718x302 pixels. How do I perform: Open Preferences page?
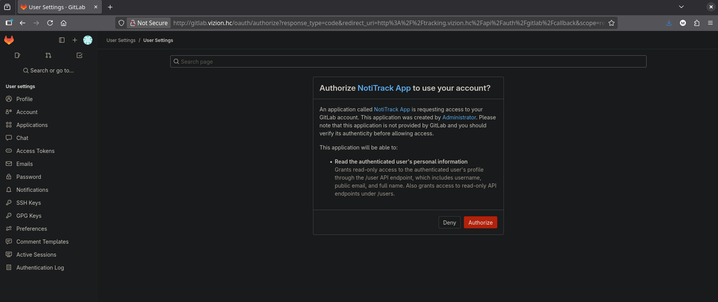point(48,229)
